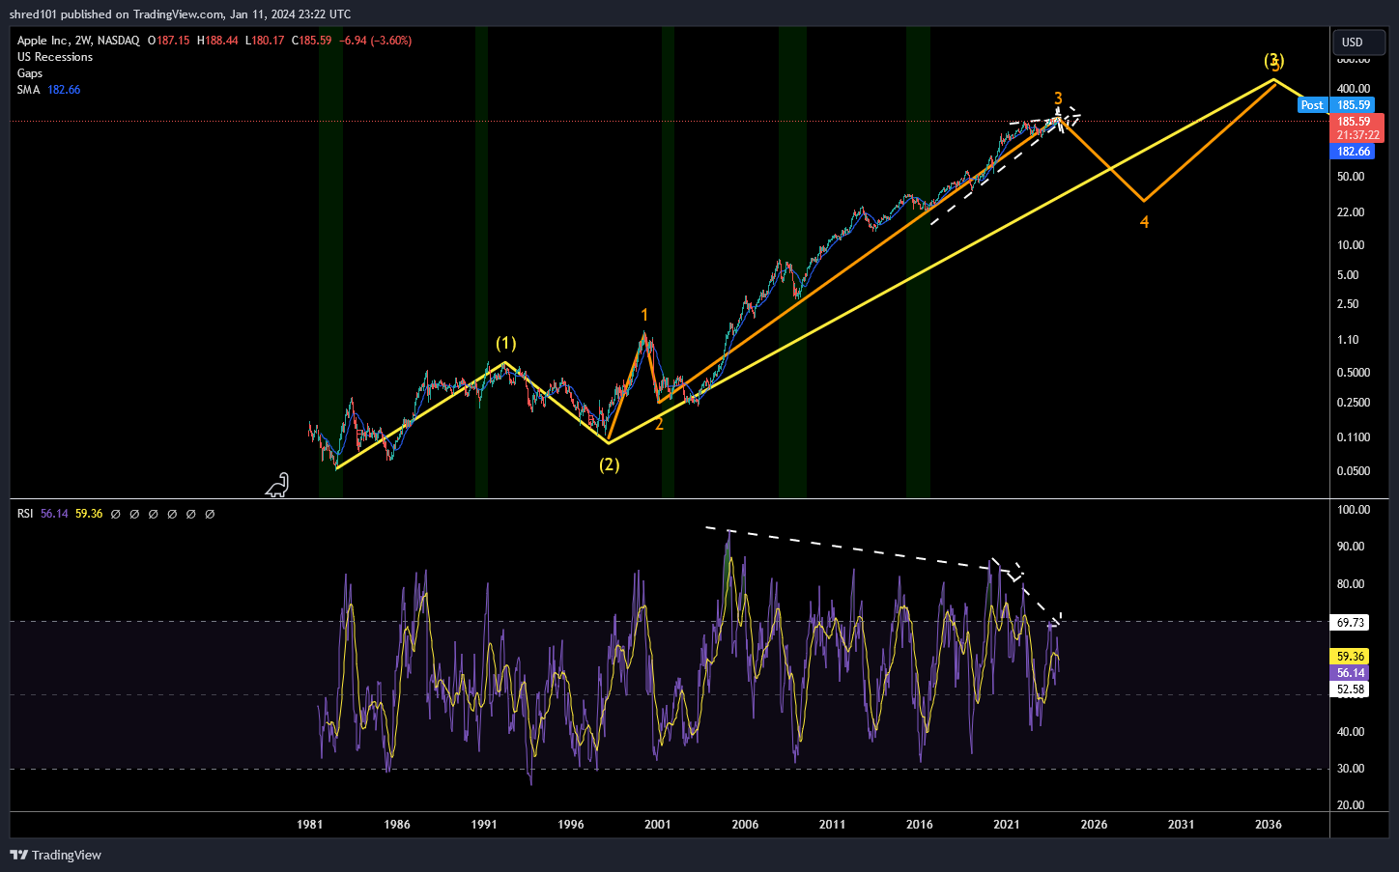
Task: Click the Apple Inc, 2W, NASDAQ title
Action: [78, 41]
